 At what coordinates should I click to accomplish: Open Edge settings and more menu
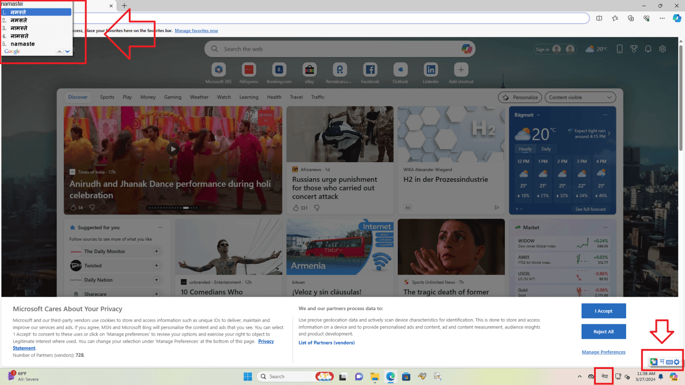[662, 18]
